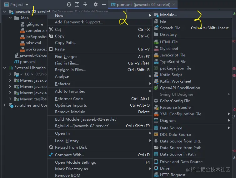The width and height of the screenshot is (236, 178).
Task: Collapse the javaweb-02-servlet root node
Action: pos(5,12)
